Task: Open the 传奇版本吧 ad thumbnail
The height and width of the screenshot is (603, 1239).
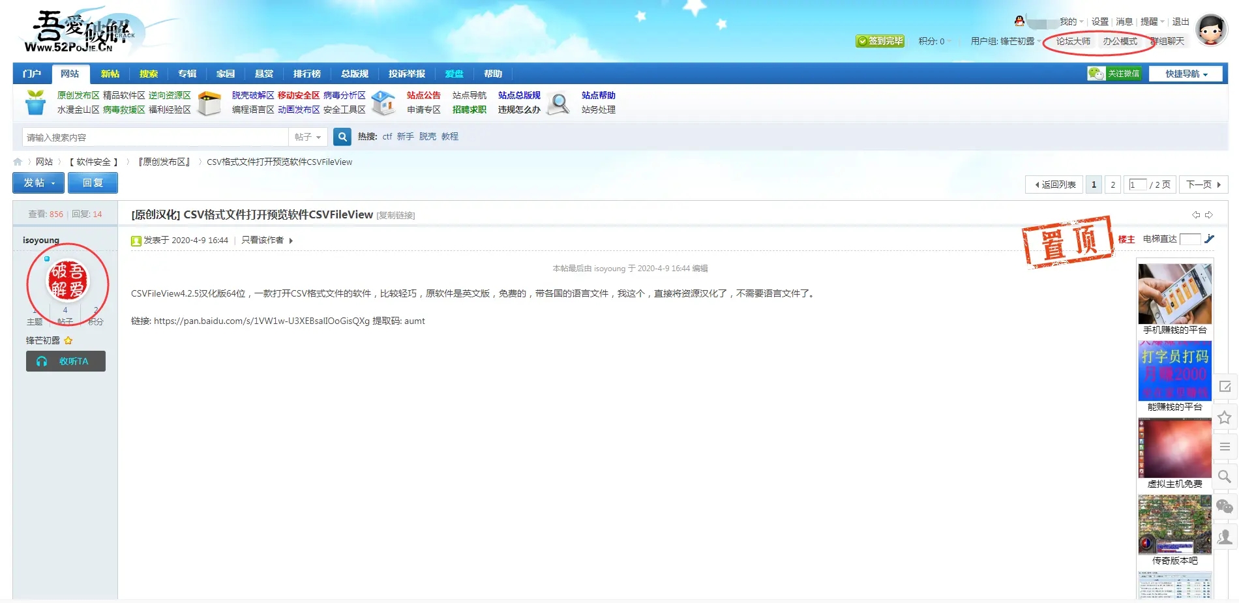Action: coord(1174,525)
